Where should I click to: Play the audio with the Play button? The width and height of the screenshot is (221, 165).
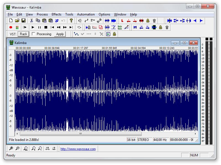[33, 27]
